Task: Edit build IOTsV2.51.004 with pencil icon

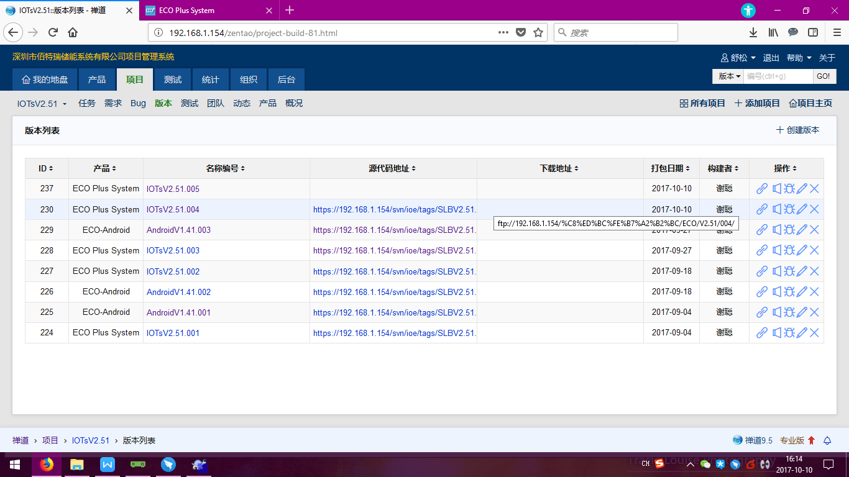Action: point(802,209)
